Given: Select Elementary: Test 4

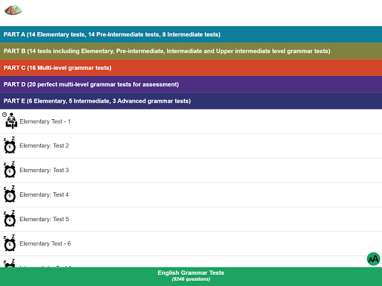Looking at the screenshot, I should (191, 194).
